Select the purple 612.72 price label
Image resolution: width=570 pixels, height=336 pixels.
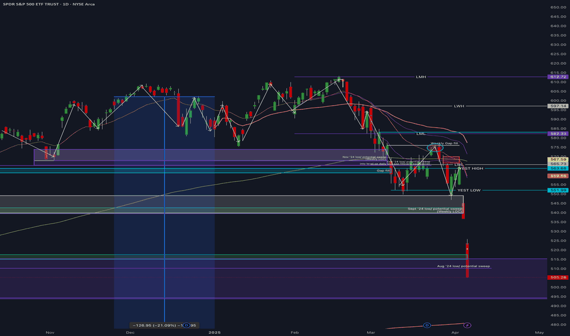pyautogui.click(x=558, y=76)
